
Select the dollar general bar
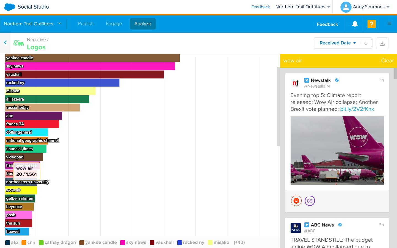tap(26, 132)
